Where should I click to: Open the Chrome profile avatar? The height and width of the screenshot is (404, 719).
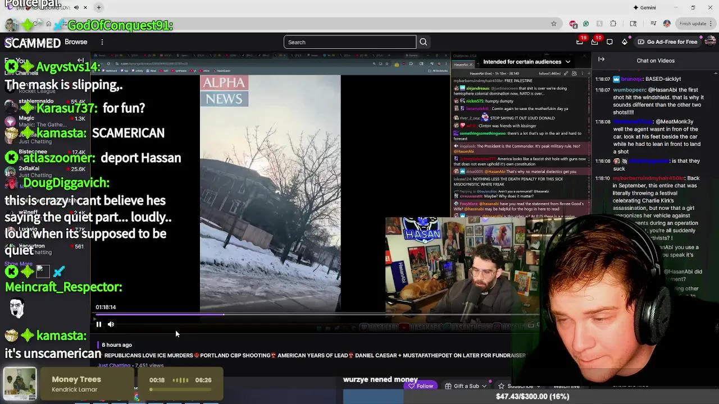click(x=667, y=24)
